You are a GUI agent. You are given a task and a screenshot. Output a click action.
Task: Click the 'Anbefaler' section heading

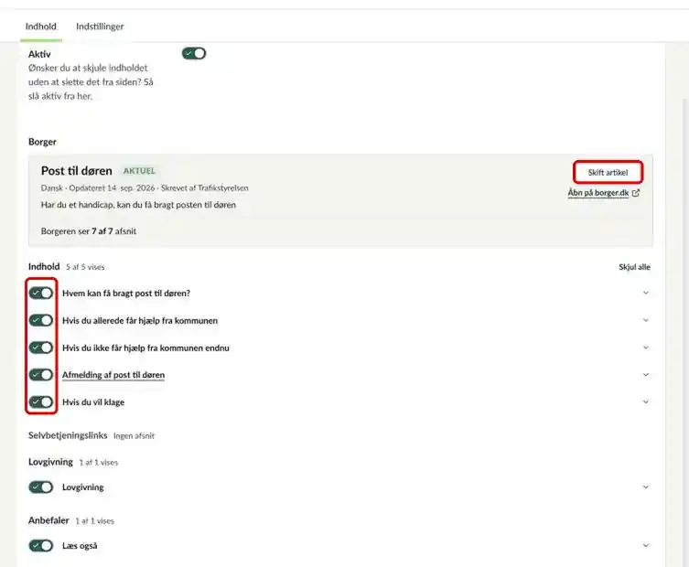(x=48, y=520)
